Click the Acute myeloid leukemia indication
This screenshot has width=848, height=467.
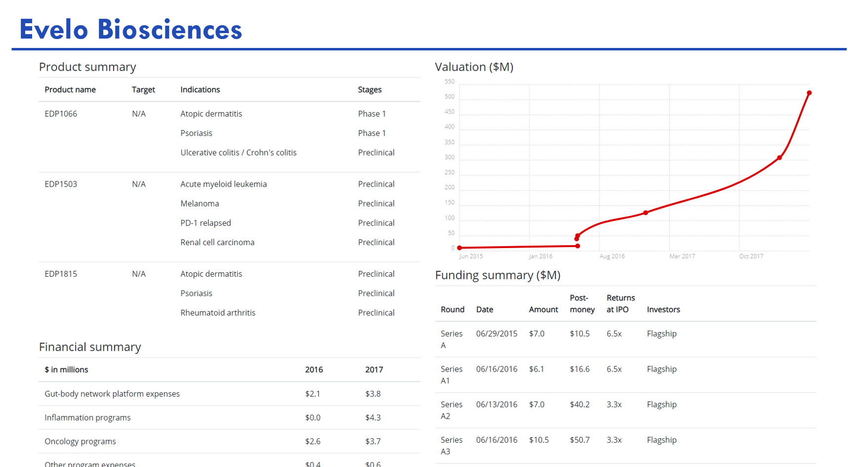tap(223, 184)
